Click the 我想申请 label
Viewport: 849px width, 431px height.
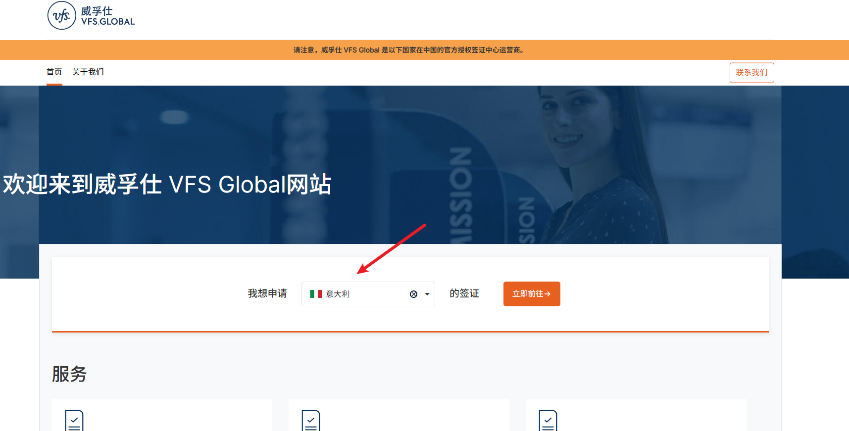pos(267,293)
